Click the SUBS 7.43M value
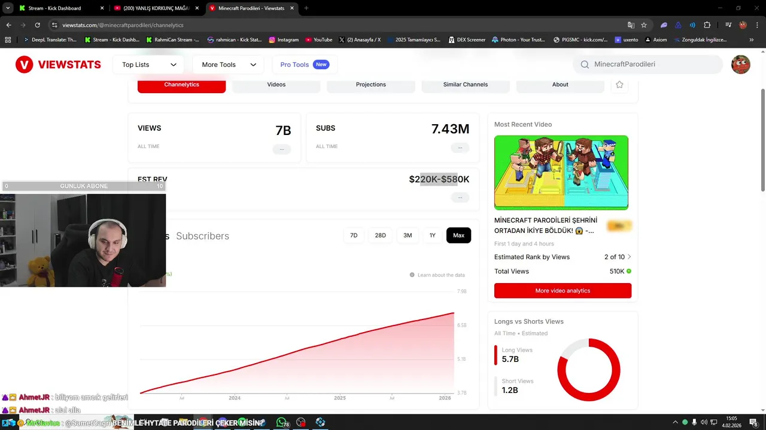This screenshot has height=430, width=766. point(450,129)
